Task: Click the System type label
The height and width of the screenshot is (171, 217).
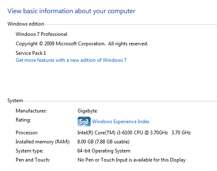Action: pos(29,151)
